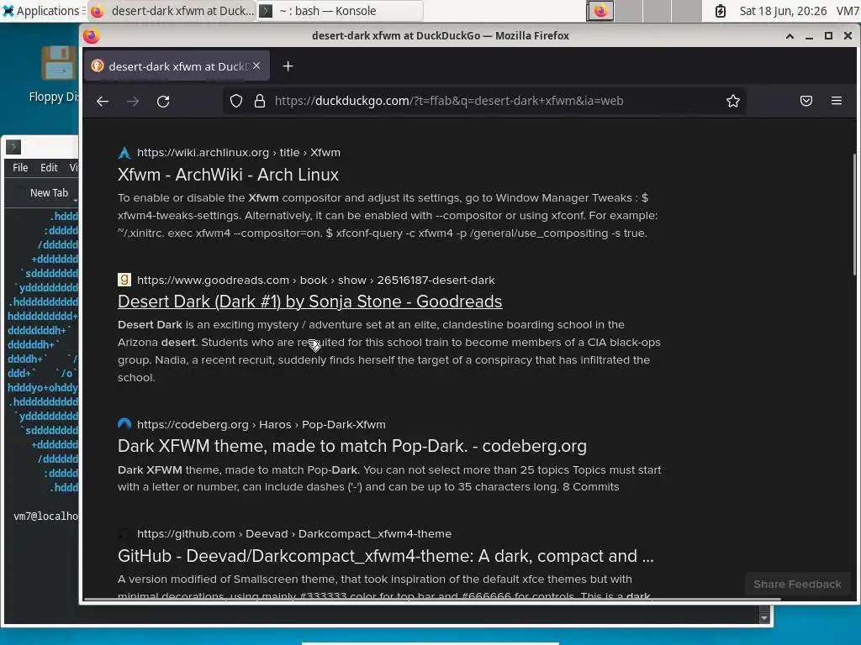Roll up Firefox window with titlebar arrow
This screenshot has width=861, height=645.
(790, 36)
